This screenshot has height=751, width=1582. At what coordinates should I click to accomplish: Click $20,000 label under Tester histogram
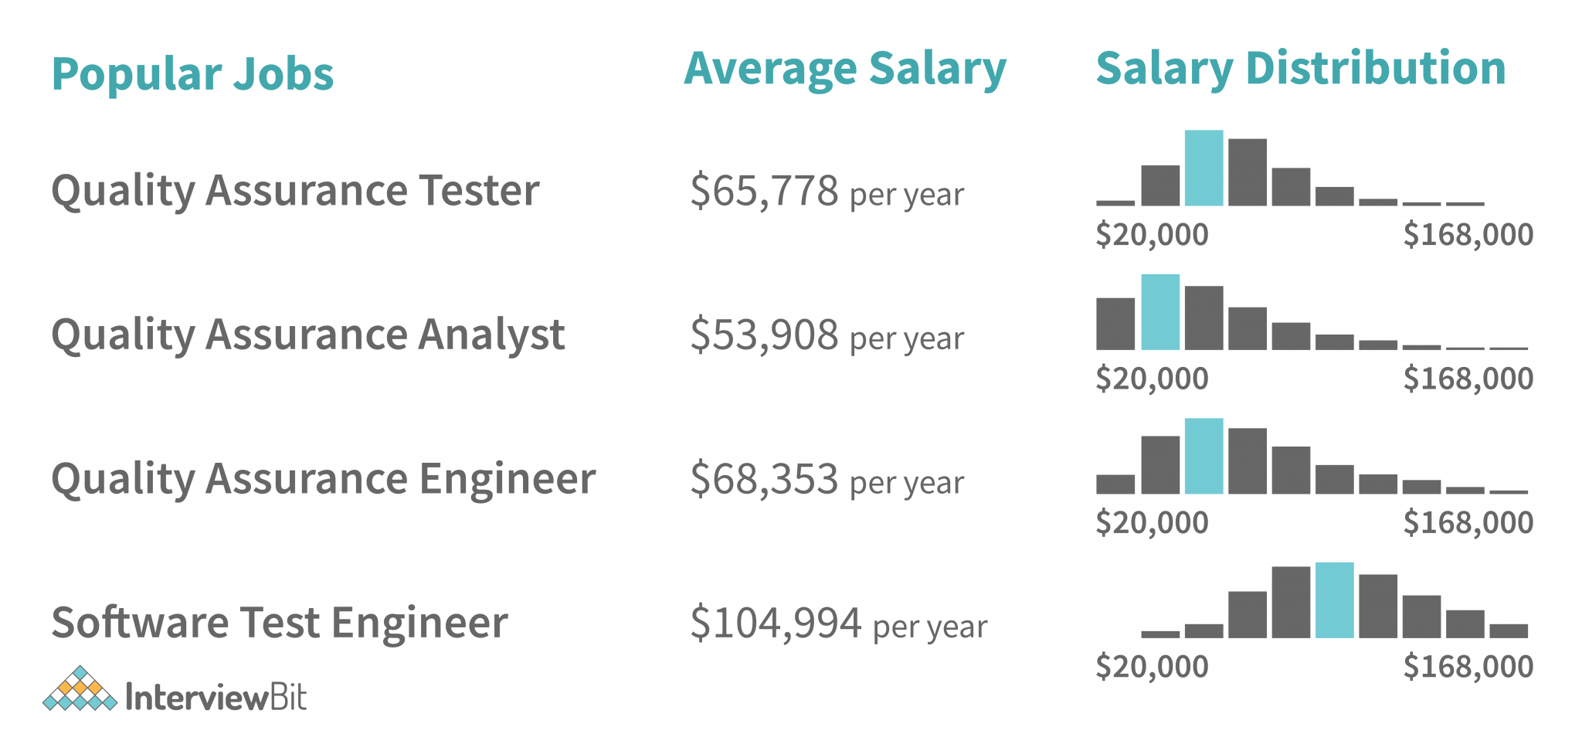coord(1152,235)
